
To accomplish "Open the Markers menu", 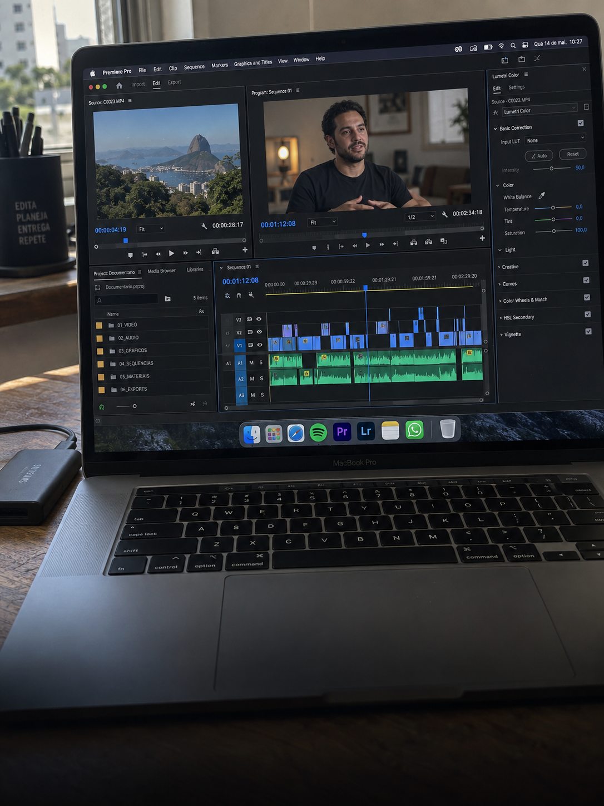I will click(x=220, y=65).
